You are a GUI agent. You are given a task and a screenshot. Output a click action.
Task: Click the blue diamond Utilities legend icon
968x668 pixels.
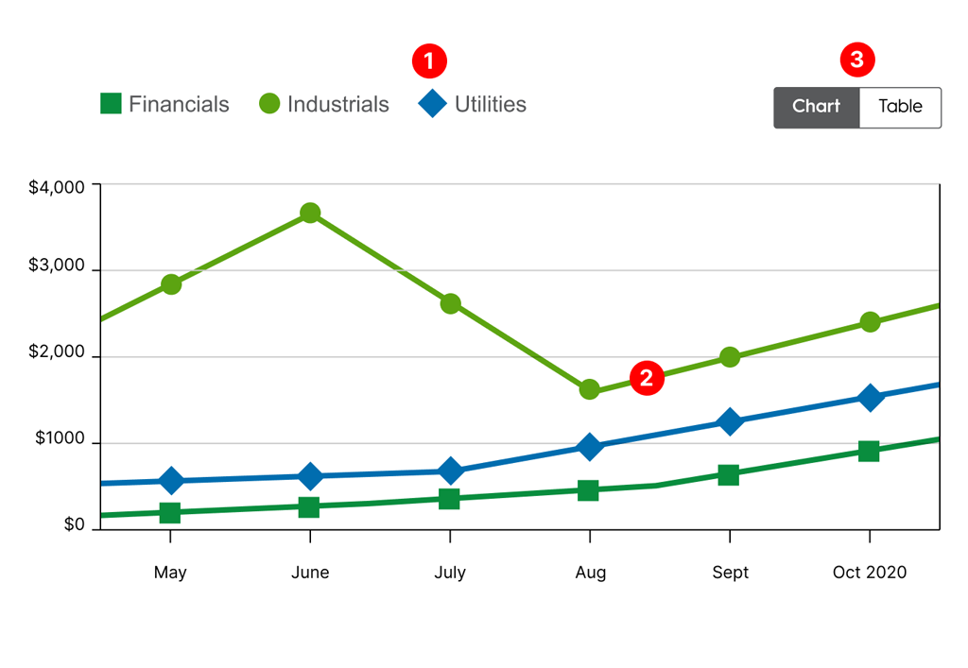click(x=432, y=104)
